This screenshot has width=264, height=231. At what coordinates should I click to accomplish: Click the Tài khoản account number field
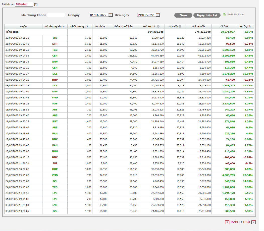tap(24, 4)
